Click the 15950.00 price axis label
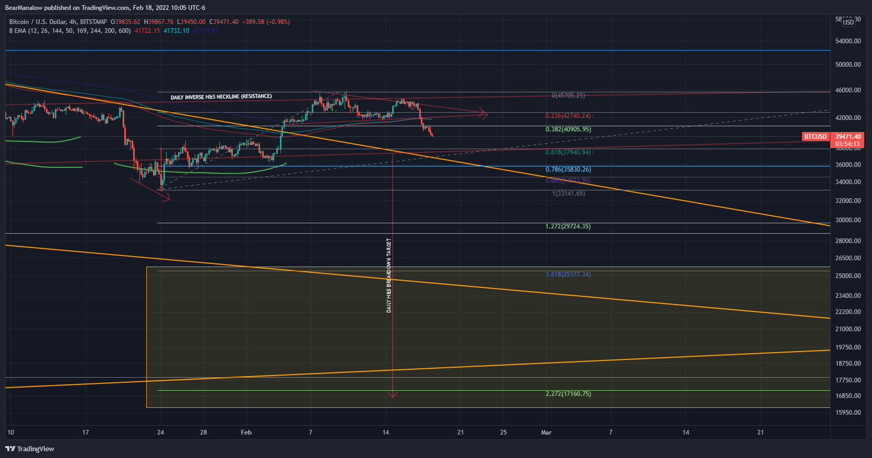The image size is (872, 458). (848, 413)
